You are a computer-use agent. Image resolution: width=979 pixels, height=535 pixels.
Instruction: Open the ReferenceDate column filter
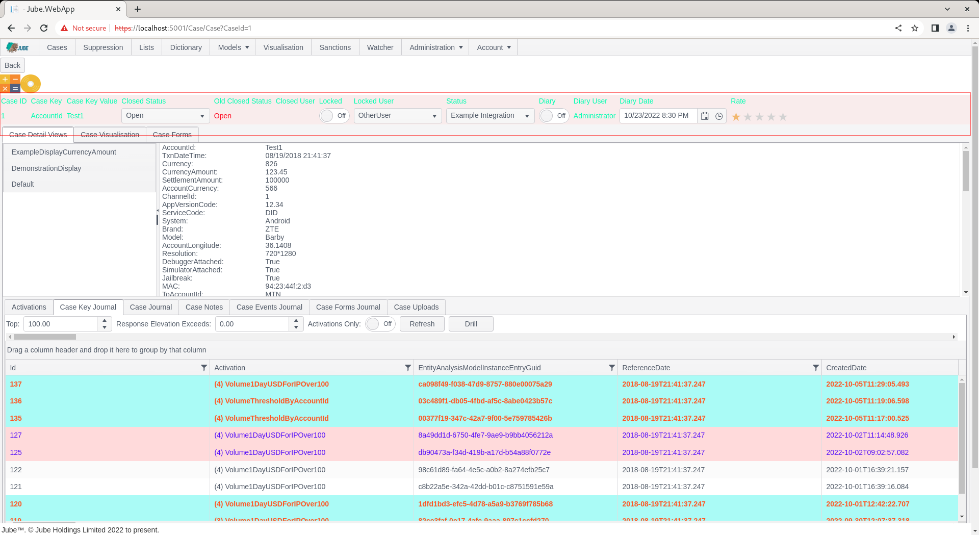point(816,368)
